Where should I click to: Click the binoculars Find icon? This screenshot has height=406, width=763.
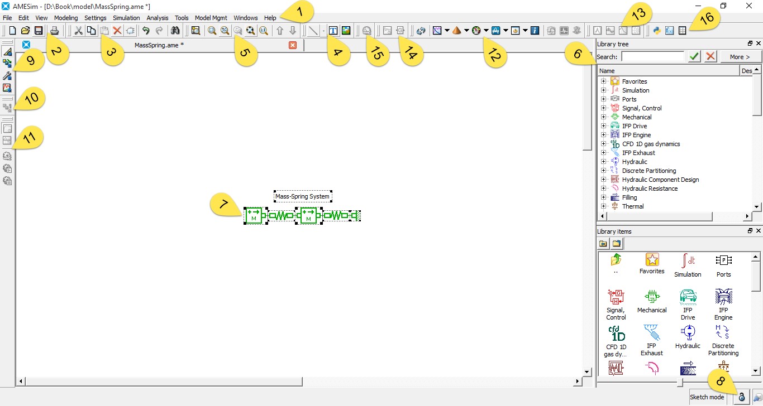pos(175,31)
